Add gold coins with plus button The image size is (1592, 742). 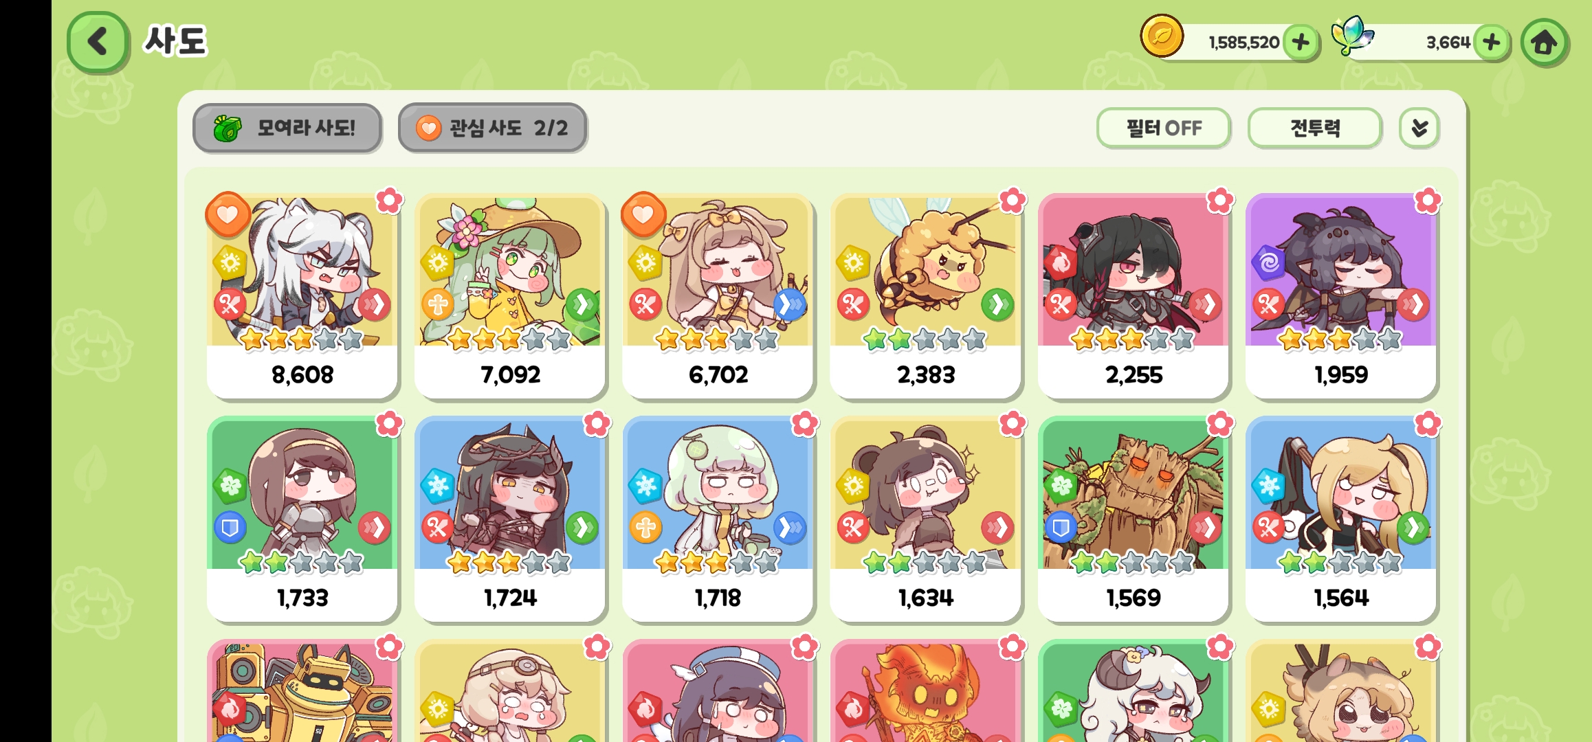(x=1301, y=43)
